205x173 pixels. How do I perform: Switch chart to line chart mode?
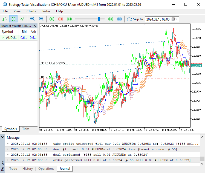click(x=22, y=19)
